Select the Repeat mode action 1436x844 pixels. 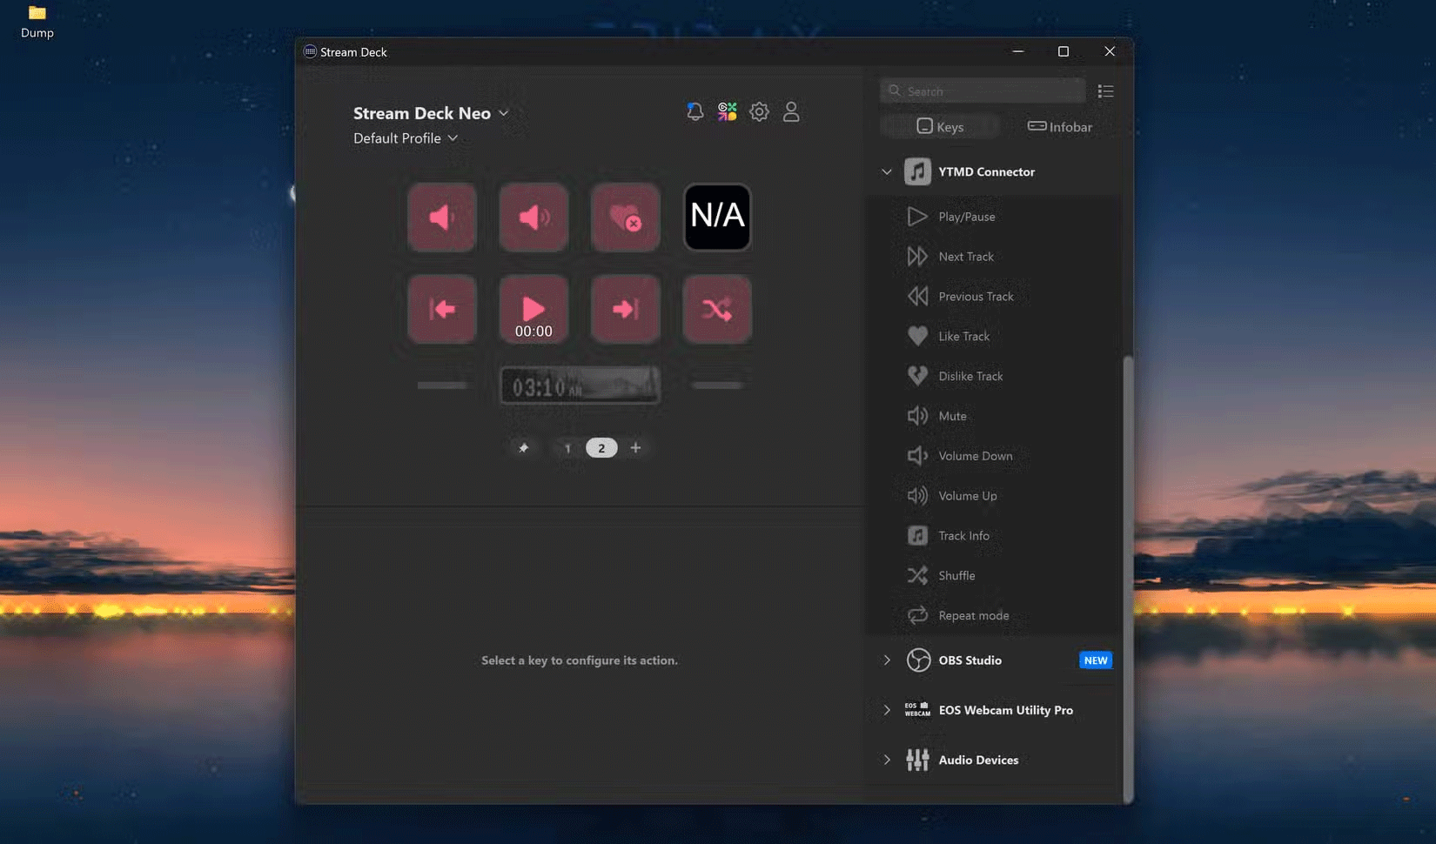[973, 615]
